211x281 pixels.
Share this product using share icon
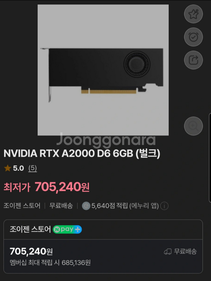194,60
